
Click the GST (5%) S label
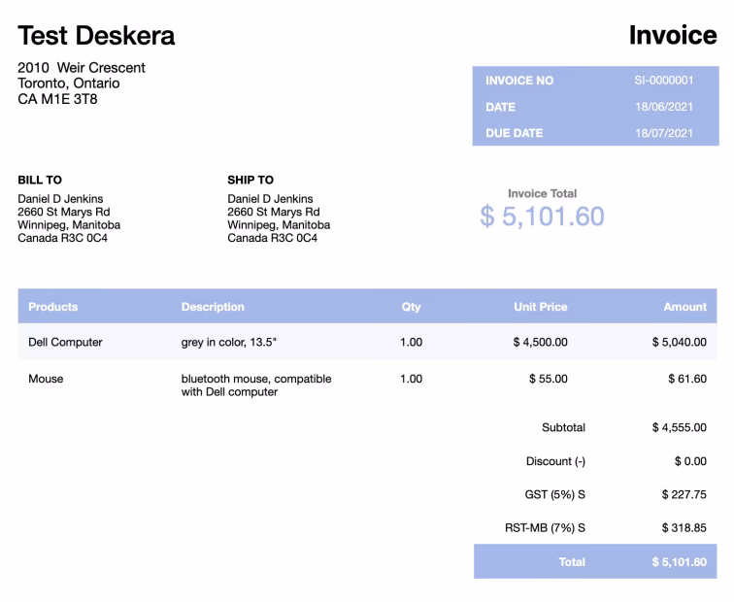click(554, 494)
